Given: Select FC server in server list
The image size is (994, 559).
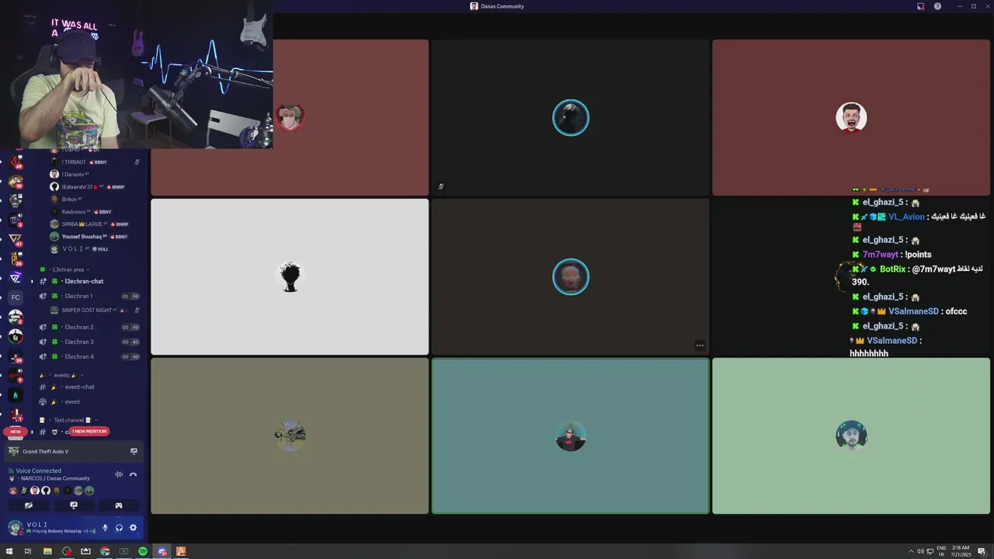Looking at the screenshot, I should 16,297.
